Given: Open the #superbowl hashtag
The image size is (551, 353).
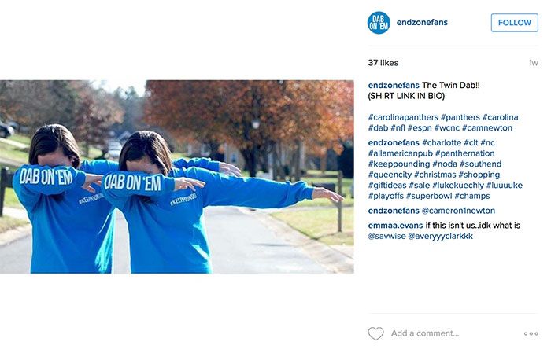Looking at the screenshot, I should click(x=429, y=196).
